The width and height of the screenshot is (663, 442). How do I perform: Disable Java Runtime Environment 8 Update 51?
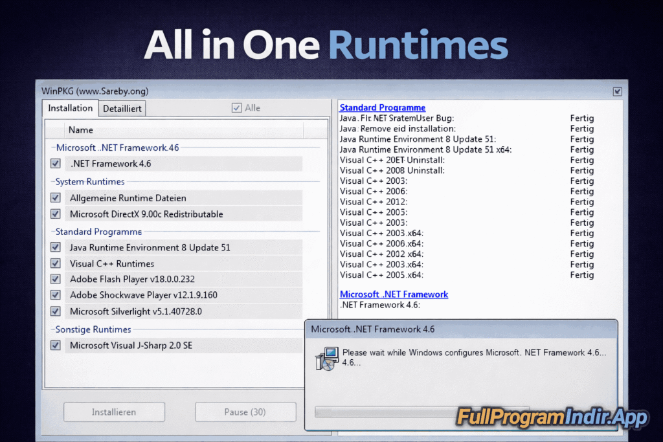pos(55,247)
